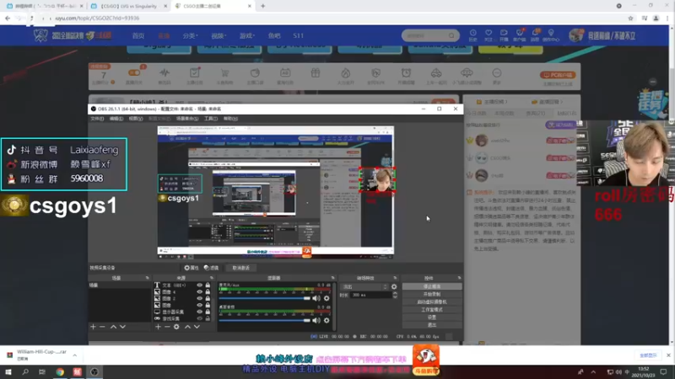Click the transition duration 300 ms field
Image resolution: width=675 pixels, height=379 pixels.
point(371,296)
